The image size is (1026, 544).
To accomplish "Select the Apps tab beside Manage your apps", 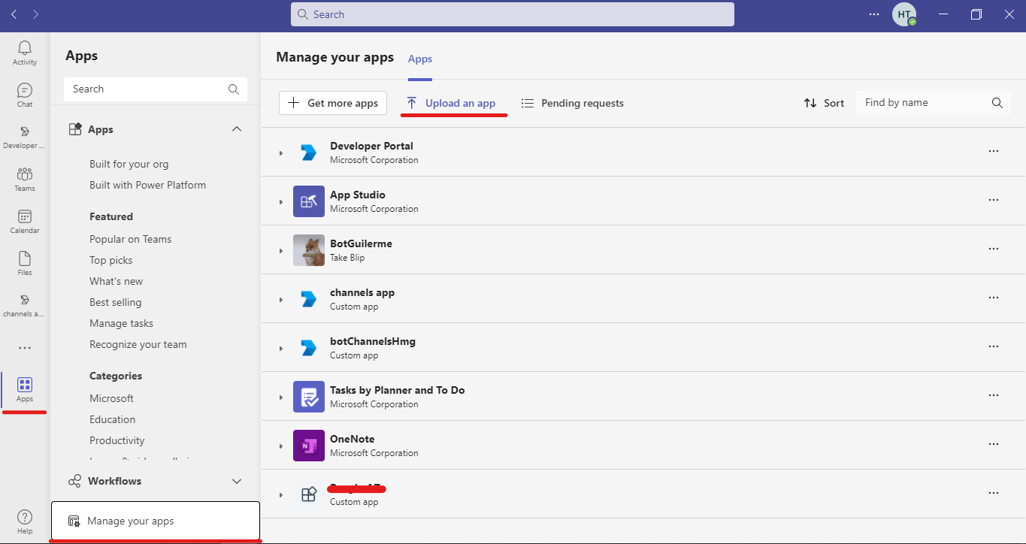I will click(420, 59).
